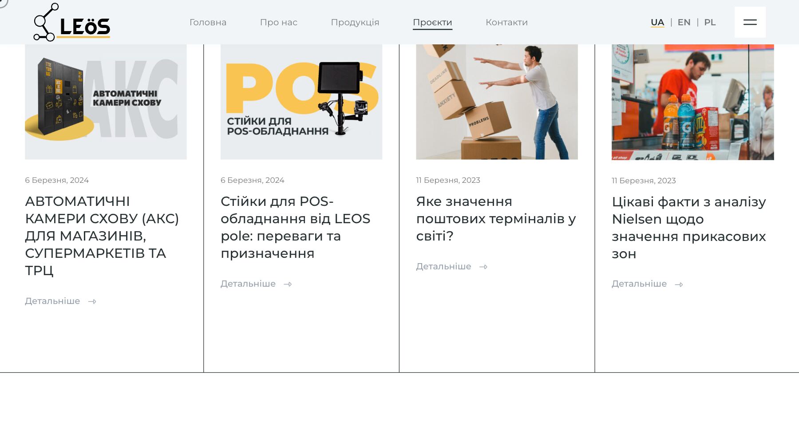Open the Про нас menu item
Viewport: 799px width, 426px height.
pyautogui.click(x=278, y=22)
